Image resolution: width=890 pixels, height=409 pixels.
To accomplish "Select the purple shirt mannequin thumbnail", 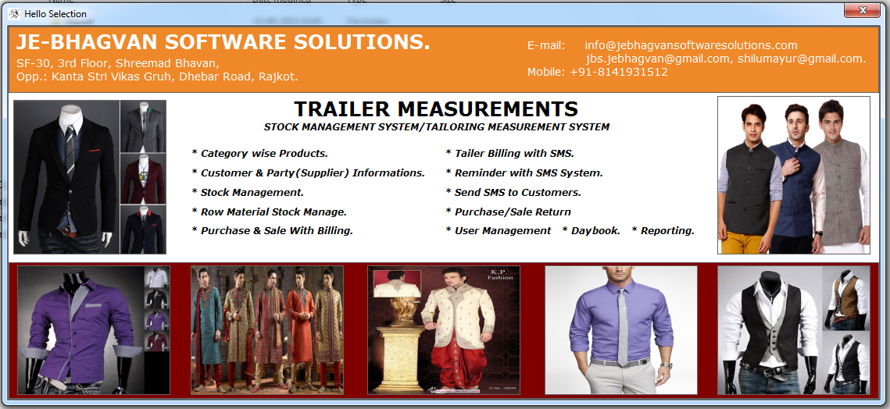I will [94, 330].
